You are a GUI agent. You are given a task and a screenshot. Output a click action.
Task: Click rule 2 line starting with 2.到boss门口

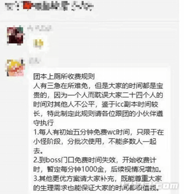[95, 160]
